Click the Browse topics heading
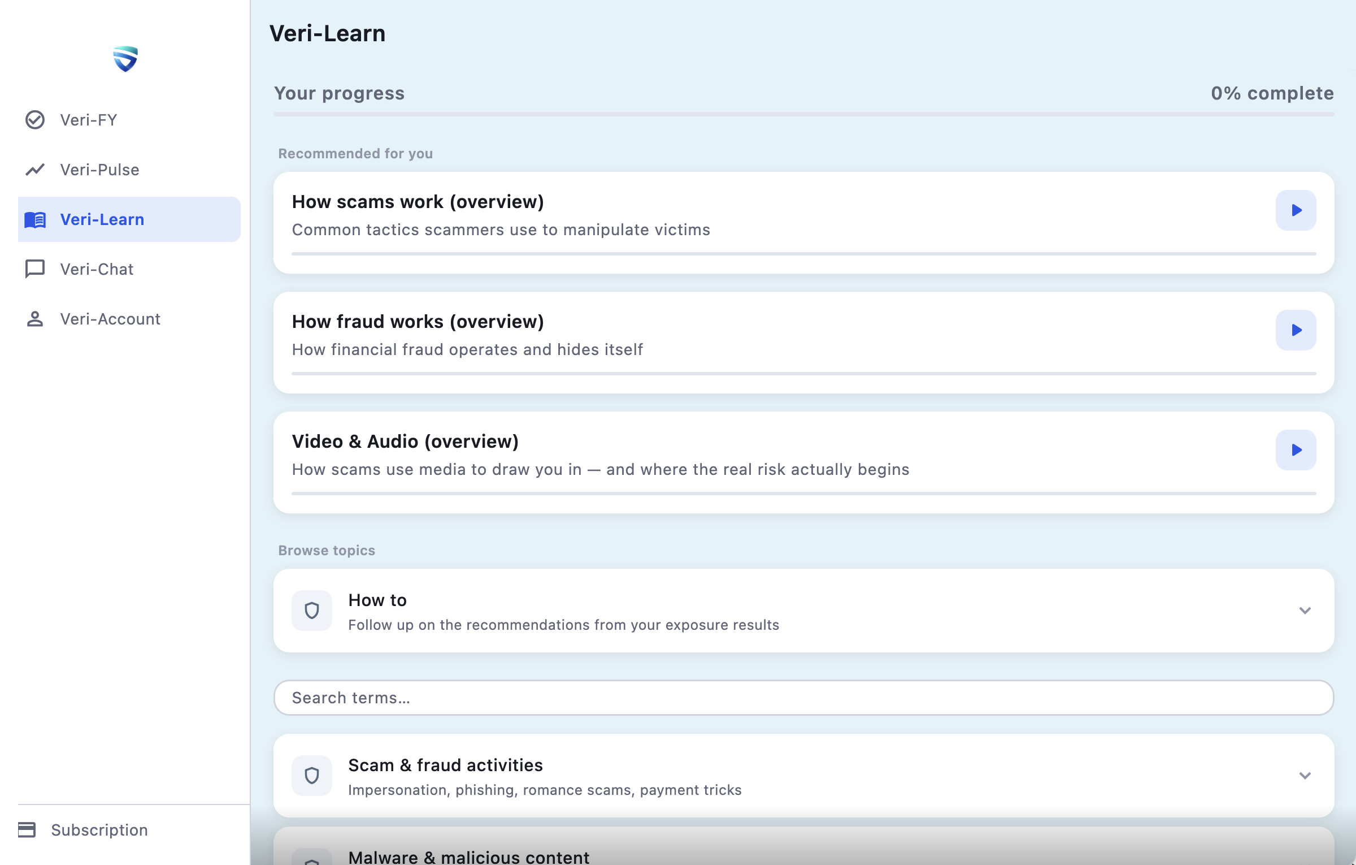 click(x=327, y=551)
